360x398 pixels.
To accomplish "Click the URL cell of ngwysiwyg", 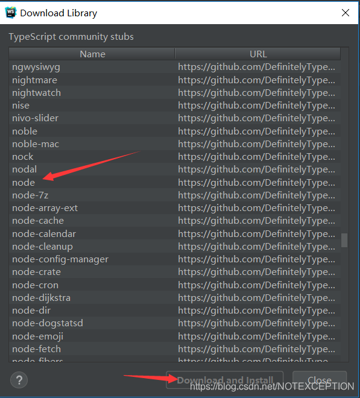I will point(256,67).
